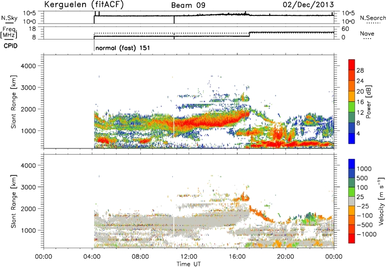Click the "-1000" velocity colorbar label
Image resolution: width=386 pixels, height=267 pixels.
pyautogui.click(x=367, y=234)
